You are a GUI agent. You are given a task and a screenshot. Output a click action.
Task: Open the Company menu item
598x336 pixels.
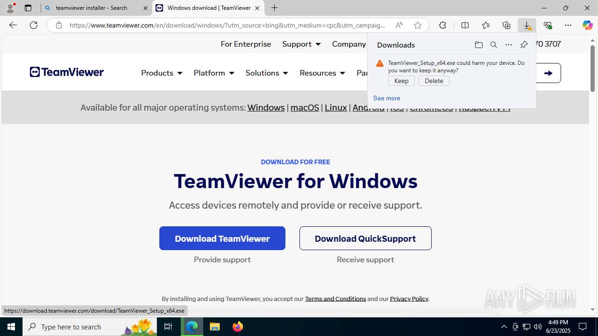point(349,44)
